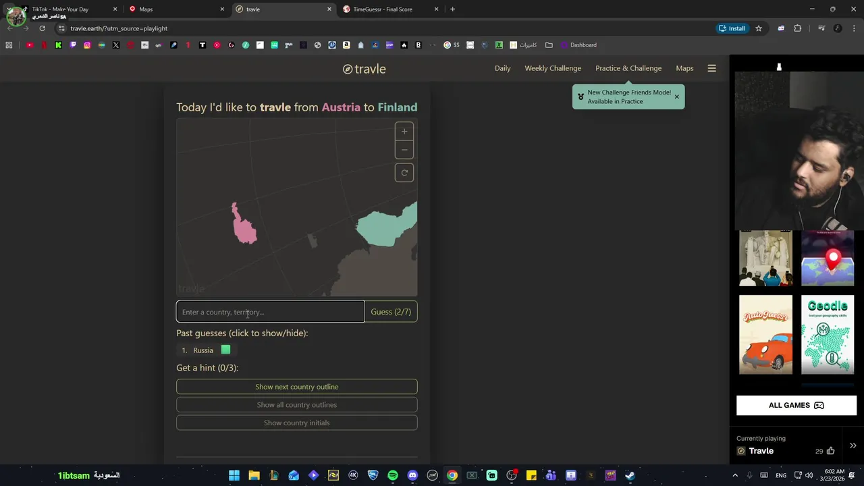Viewport: 864px width, 486px height.
Task: Open the Twitch bookmark
Action: click(73, 45)
